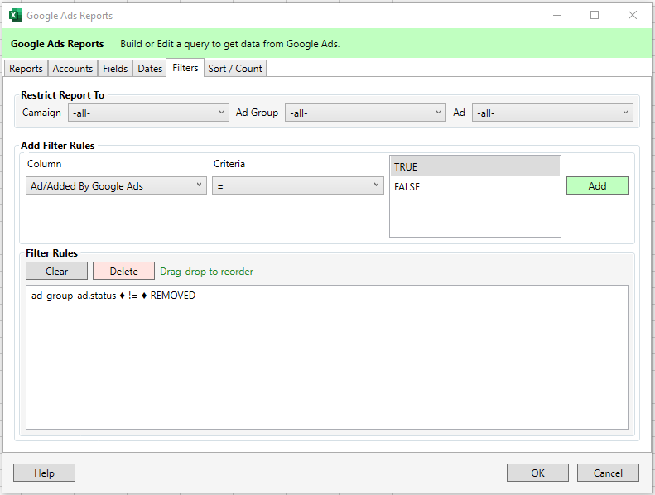This screenshot has width=655, height=495.
Task: Expand the Ad Group dropdown
Action: click(x=365, y=113)
